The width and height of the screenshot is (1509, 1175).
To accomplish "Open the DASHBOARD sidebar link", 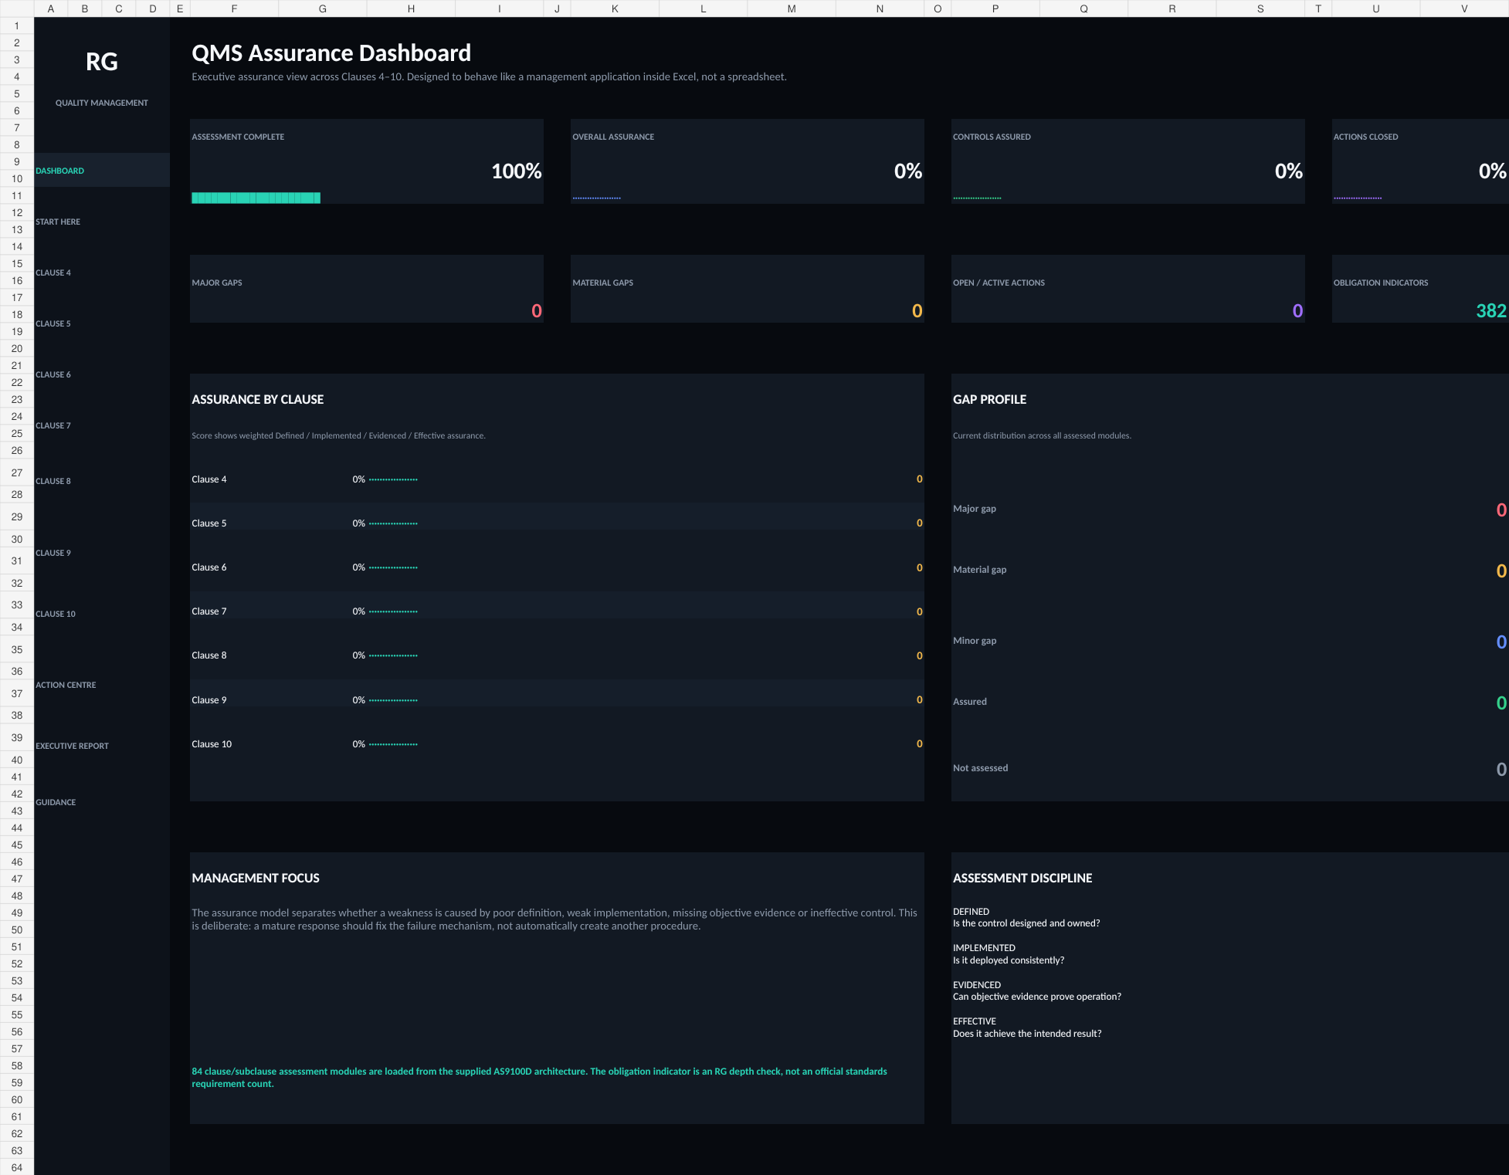I will 59,171.
